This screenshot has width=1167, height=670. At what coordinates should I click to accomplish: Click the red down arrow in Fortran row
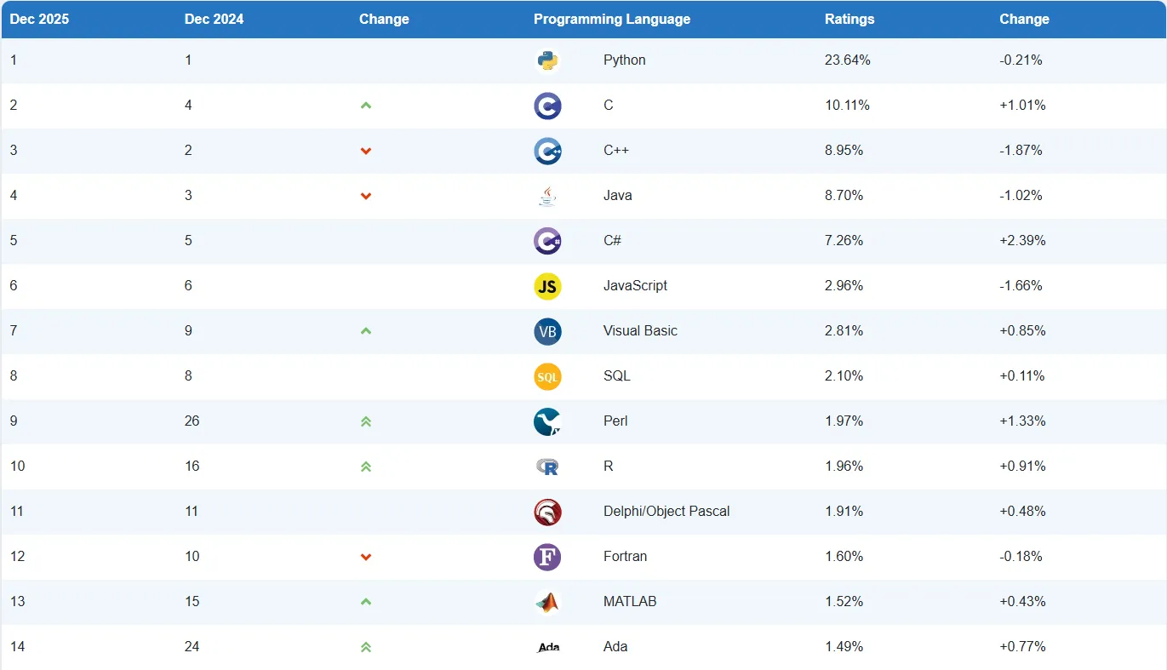[366, 557]
